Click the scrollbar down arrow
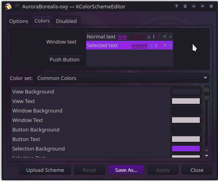This screenshot has height=181, width=218. [207, 155]
